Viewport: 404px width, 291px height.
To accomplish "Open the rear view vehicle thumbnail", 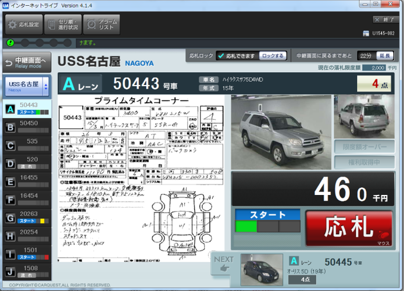I will click(x=364, y=116).
